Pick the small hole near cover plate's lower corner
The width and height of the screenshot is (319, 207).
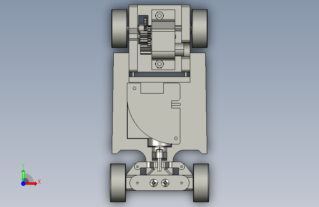coord(176,138)
